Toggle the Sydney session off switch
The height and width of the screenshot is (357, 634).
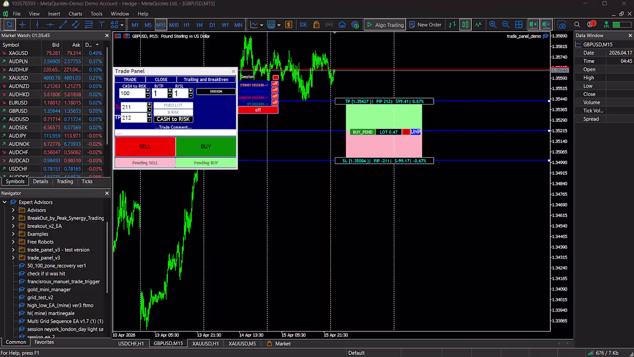point(275,84)
